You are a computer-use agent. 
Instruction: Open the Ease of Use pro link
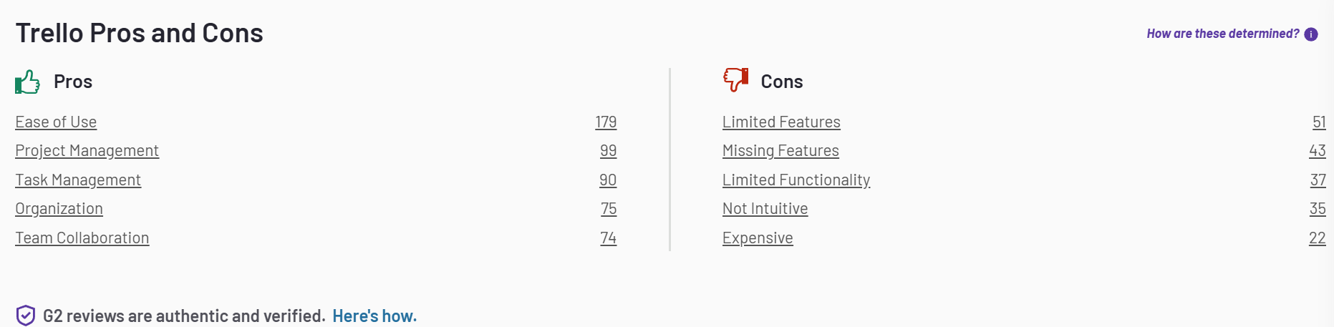56,122
